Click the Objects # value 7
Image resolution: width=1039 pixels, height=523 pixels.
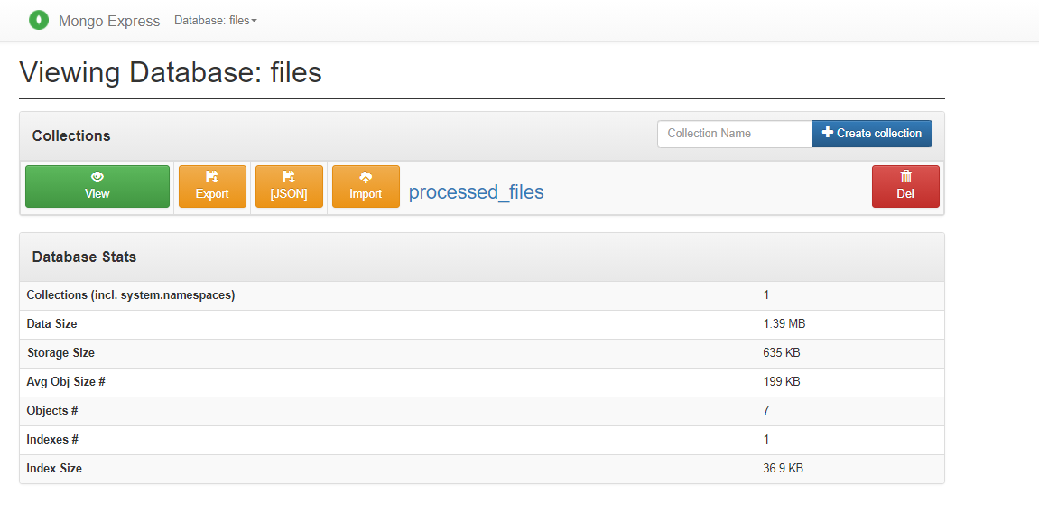766,411
